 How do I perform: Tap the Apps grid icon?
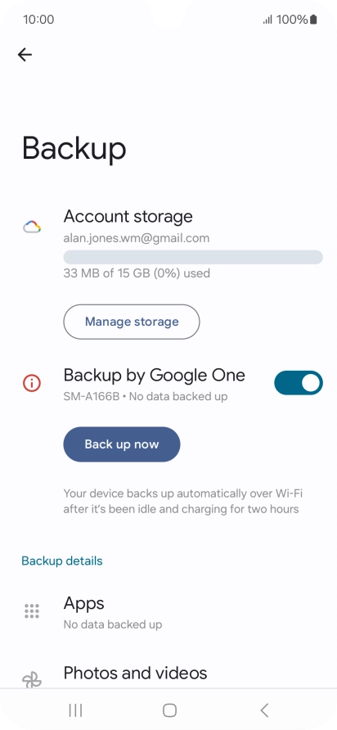click(32, 611)
